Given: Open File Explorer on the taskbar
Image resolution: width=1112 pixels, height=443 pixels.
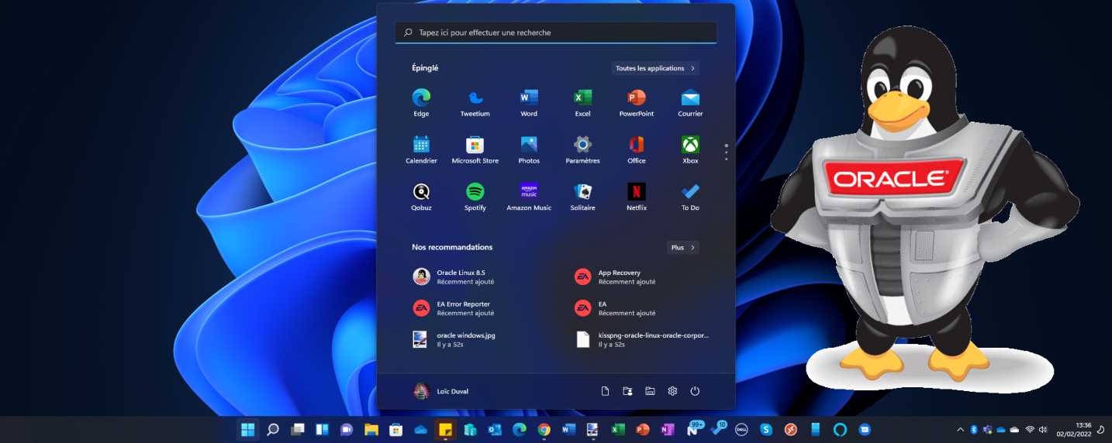Looking at the screenshot, I should pyautogui.click(x=371, y=429).
